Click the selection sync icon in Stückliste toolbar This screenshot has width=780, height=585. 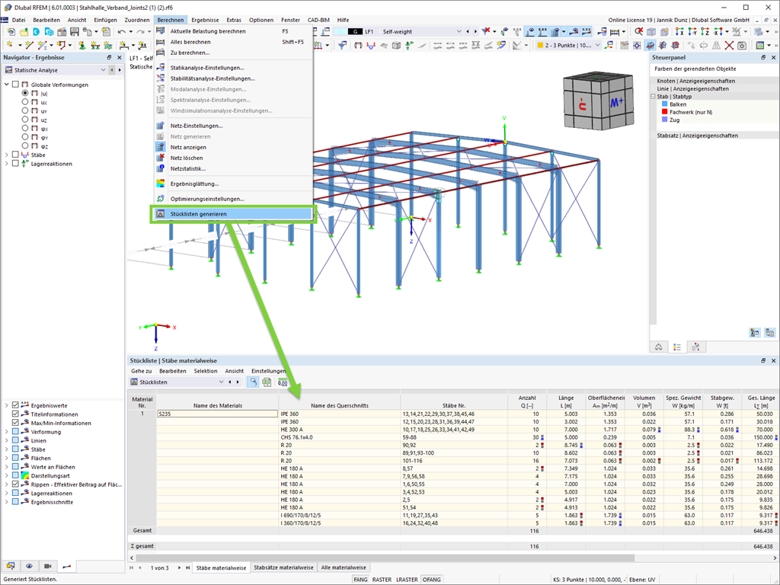[253, 382]
